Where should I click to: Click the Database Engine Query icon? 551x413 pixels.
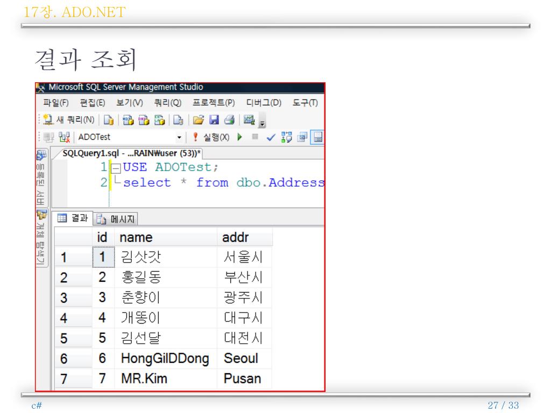(x=109, y=120)
